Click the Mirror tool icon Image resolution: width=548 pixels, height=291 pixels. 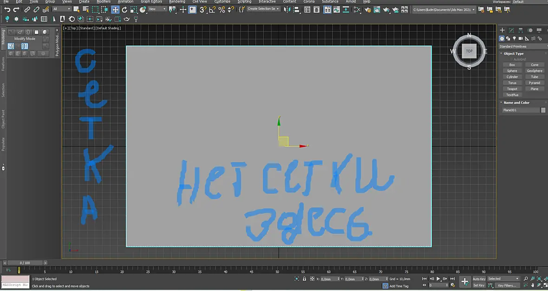pos(287,10)
